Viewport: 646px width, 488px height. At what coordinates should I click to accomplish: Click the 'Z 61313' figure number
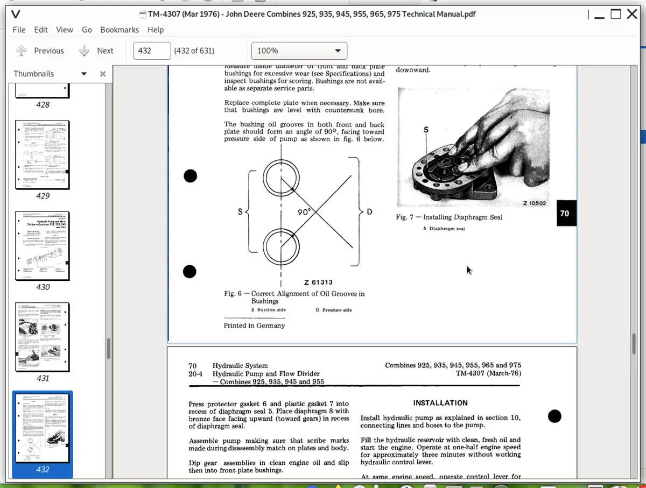(318, 282)
